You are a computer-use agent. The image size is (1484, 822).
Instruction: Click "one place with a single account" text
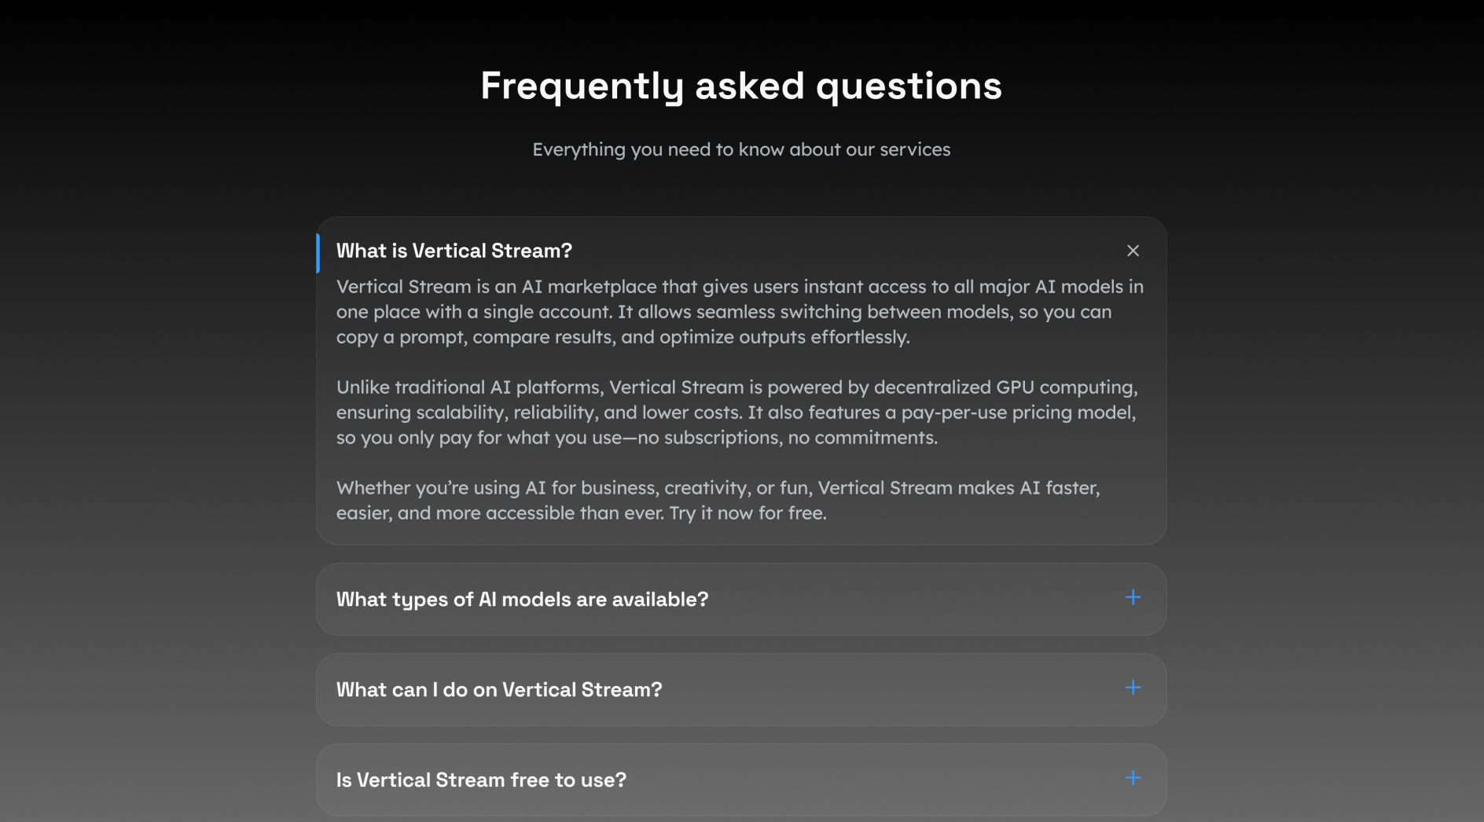pos(474,312)
